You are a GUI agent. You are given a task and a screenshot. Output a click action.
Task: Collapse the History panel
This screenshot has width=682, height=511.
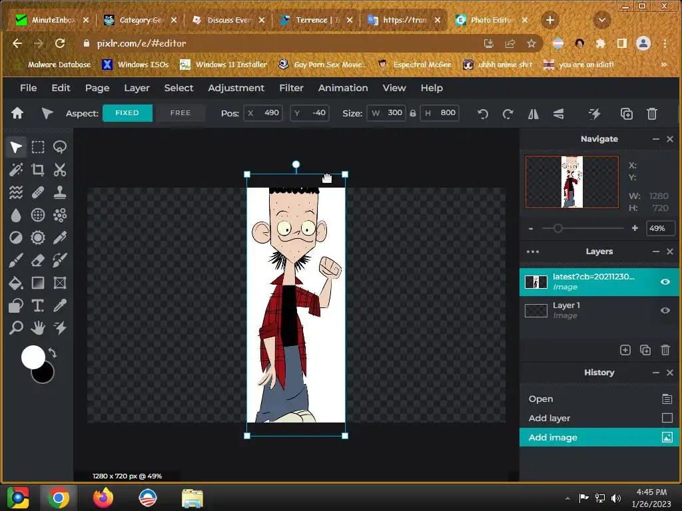click(x=656, y=373)
